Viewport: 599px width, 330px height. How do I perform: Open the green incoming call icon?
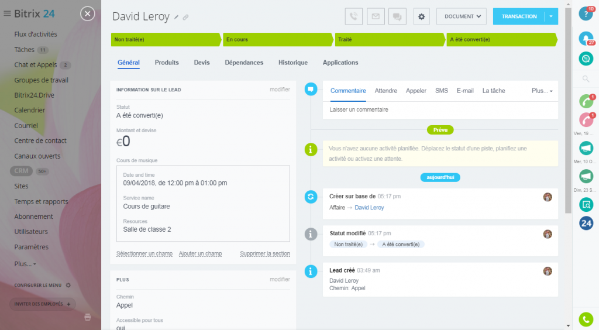(586, 101)
